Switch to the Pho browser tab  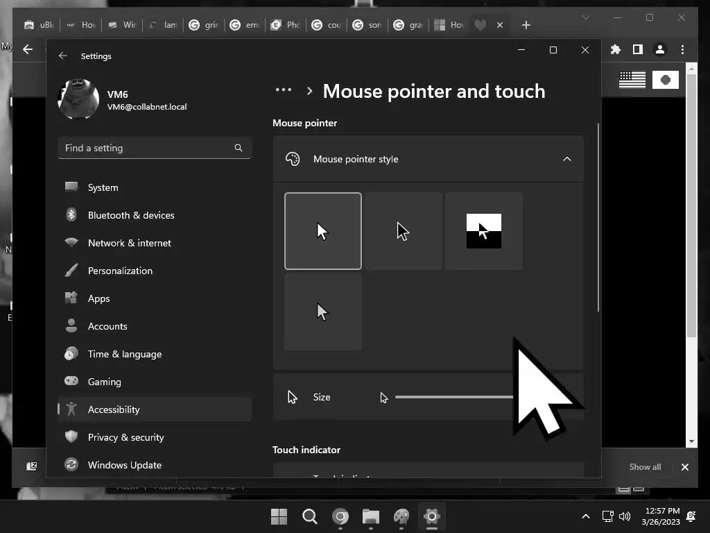(x=286, y=25)
